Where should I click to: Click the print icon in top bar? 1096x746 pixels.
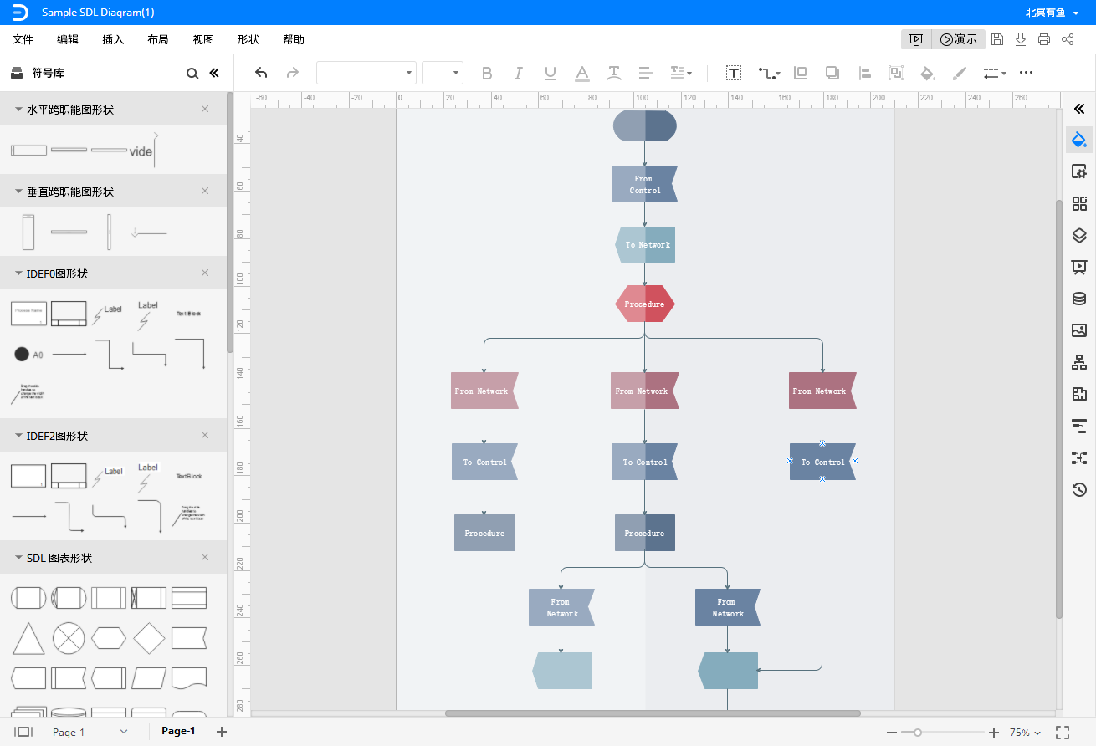click(x=1044, y=39)
